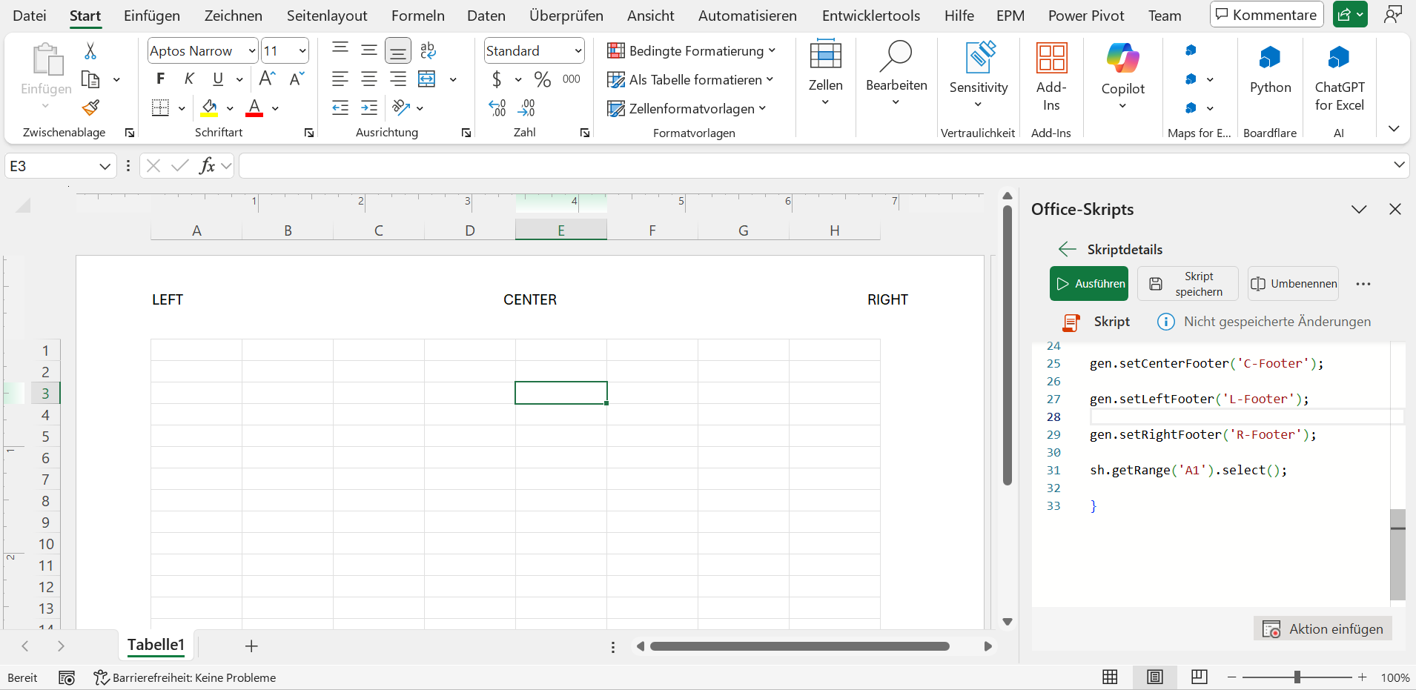The image size is (1416, 690).
Task: Go back from Skriptdetails with arrow
Action: click(1068, 249)
